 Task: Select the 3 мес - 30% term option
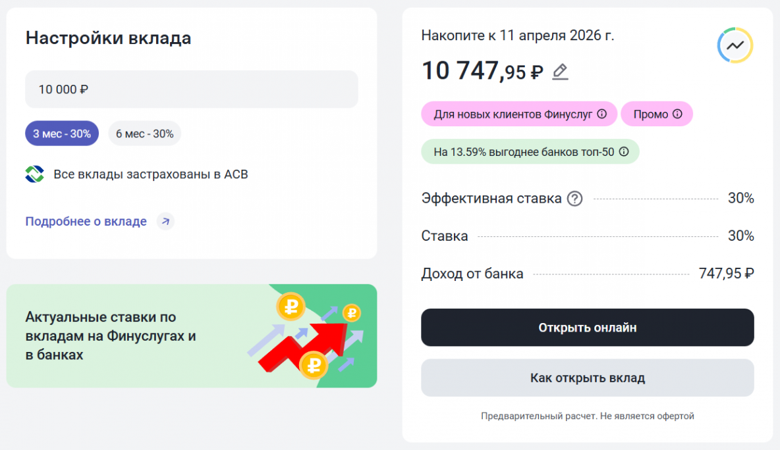tap(62, 134)
